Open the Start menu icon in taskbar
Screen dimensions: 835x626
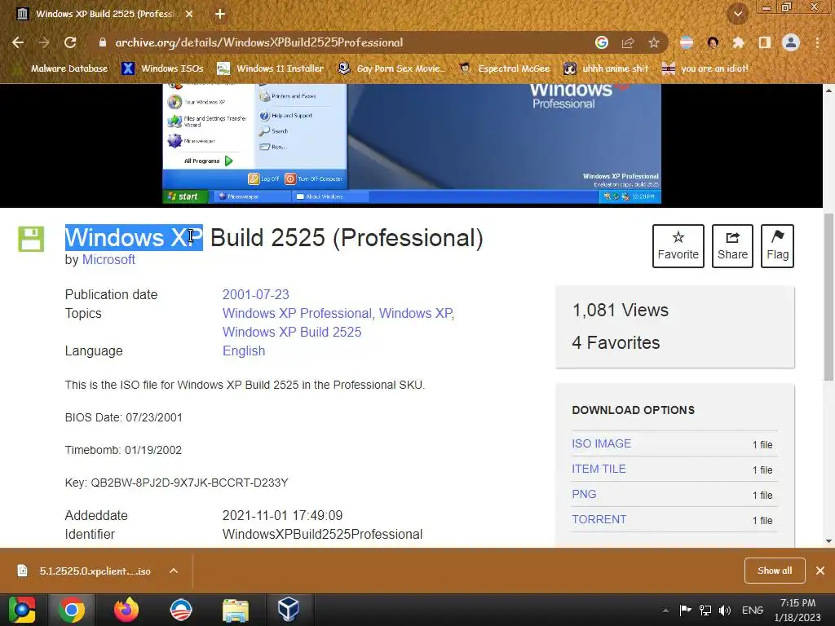coord(22,610)
